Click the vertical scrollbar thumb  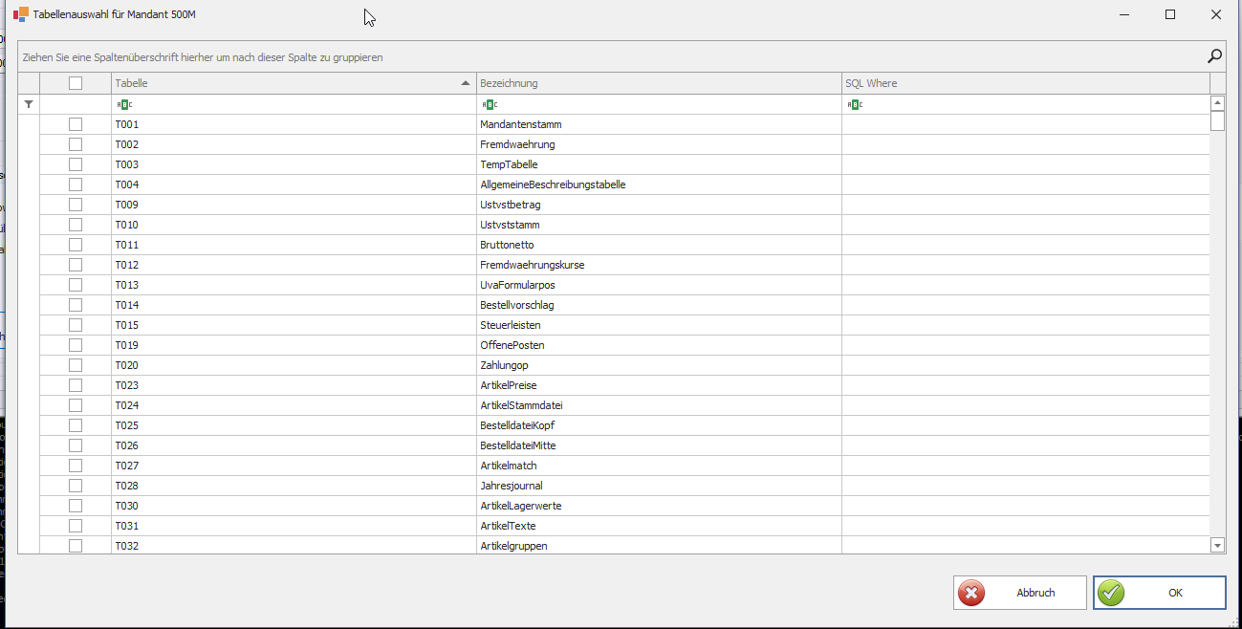(x=1218, y=121)
